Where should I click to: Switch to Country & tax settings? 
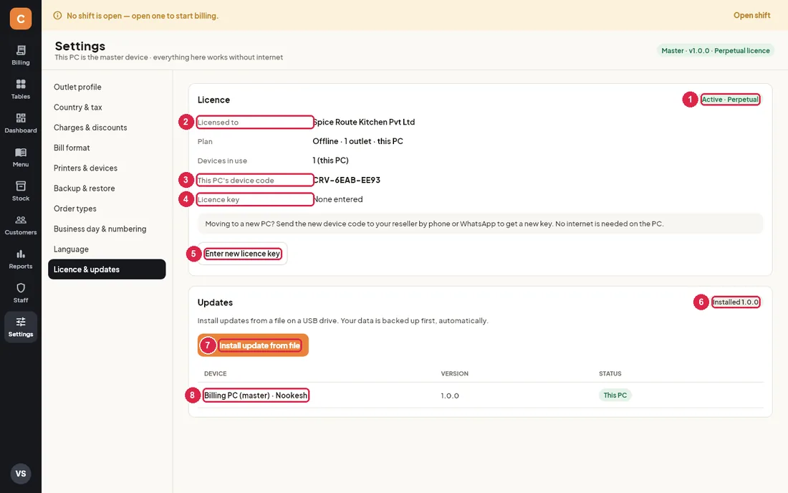pyautogui.click(x=107, y=107)
